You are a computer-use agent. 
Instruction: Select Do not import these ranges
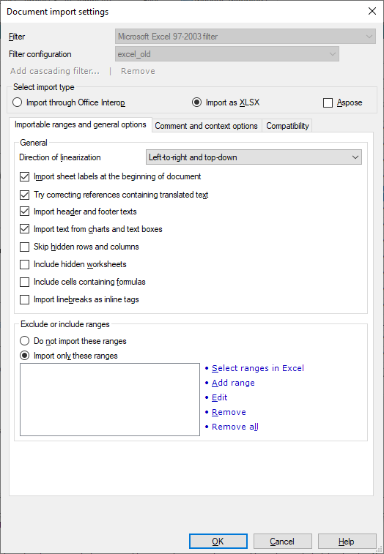click(73, 341)
